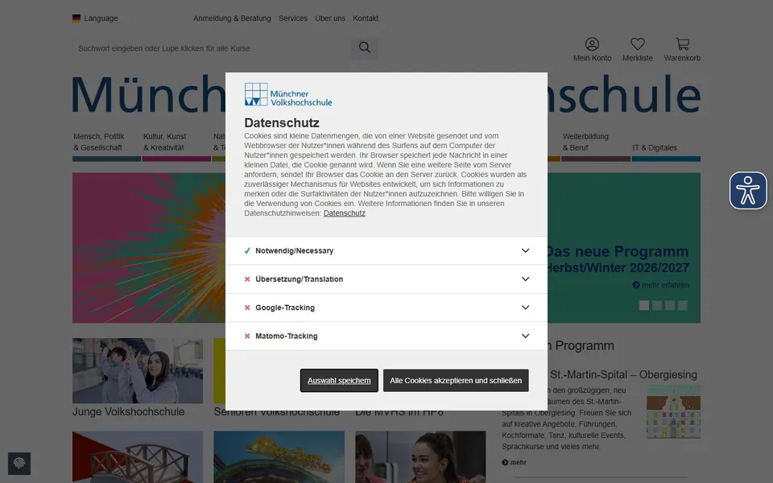The width and height of the screenshot is (773, 483).
Task: Select the second banner slide indicator
Action: (657, 305)
